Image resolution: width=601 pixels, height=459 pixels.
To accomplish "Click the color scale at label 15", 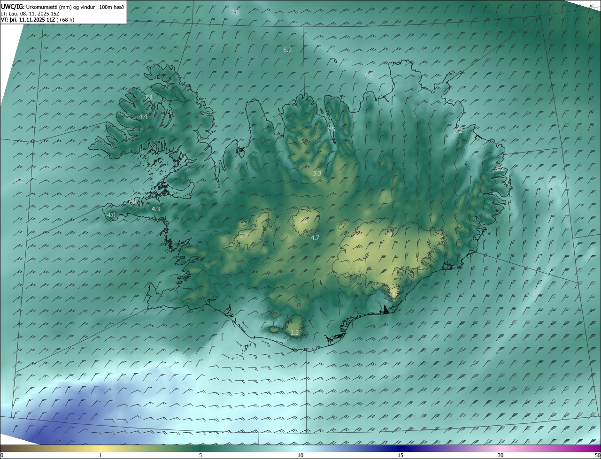I will click(401, 455).
